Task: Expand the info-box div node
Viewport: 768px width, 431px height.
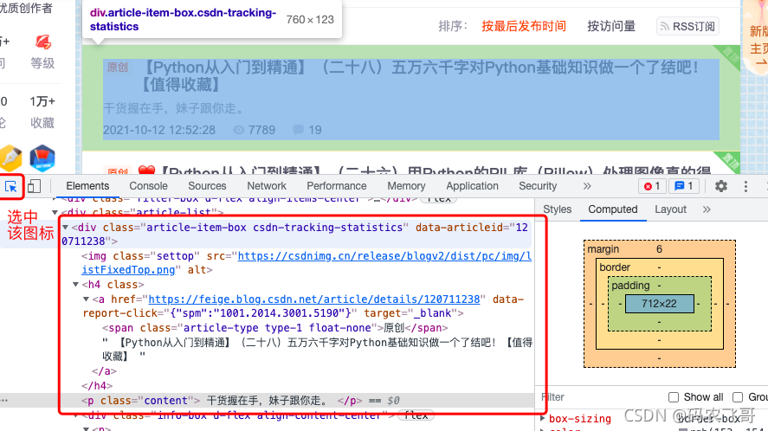Action: click(x=75, y=415)
